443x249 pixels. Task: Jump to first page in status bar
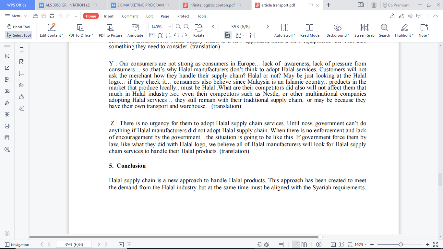pos(41,244)
